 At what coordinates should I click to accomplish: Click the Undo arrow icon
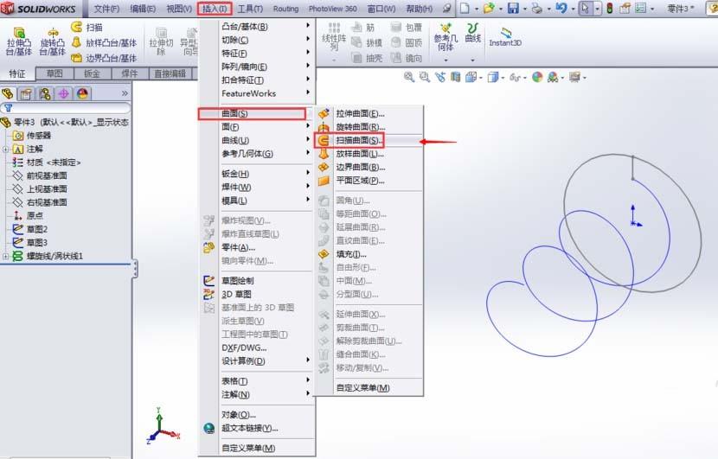561,9
